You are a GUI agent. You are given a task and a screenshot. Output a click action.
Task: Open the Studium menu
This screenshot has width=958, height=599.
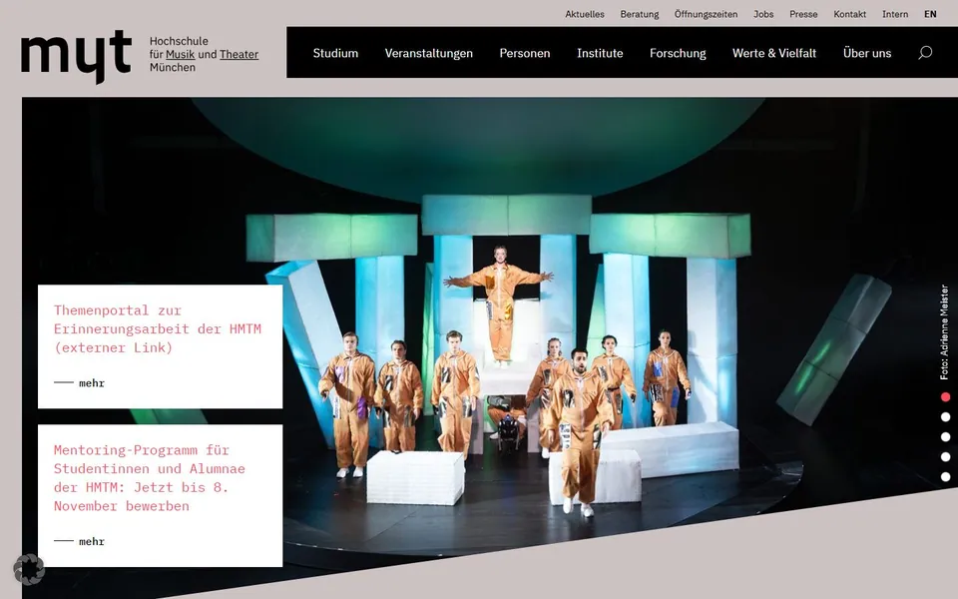coord(335,53)
